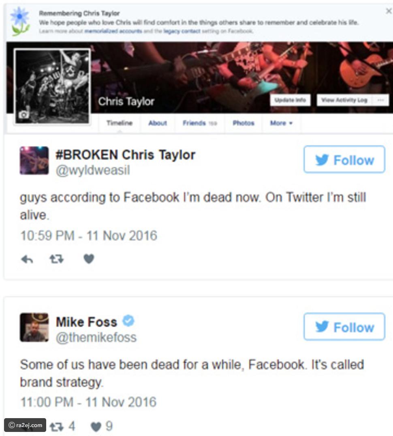Click reply arrow on Chris Taylor's tweet

[27, 259]
